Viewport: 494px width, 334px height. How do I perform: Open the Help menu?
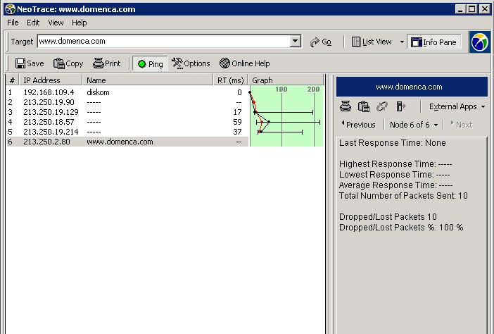click(x=79, y=23)
